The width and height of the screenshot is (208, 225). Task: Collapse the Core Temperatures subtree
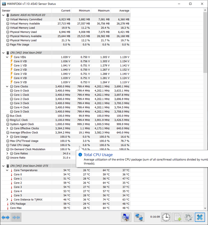(x=7, y=170)
